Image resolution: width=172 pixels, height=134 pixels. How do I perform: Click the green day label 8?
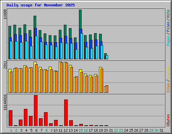pyautogui.click(x=46, y=130)
